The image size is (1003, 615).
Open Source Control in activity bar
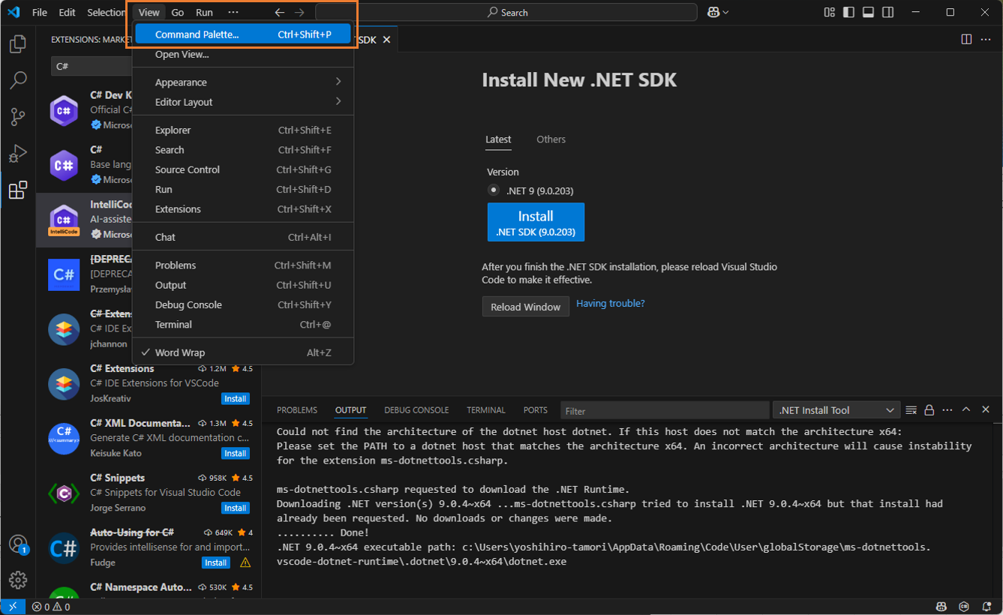click(x=18, y=116)
